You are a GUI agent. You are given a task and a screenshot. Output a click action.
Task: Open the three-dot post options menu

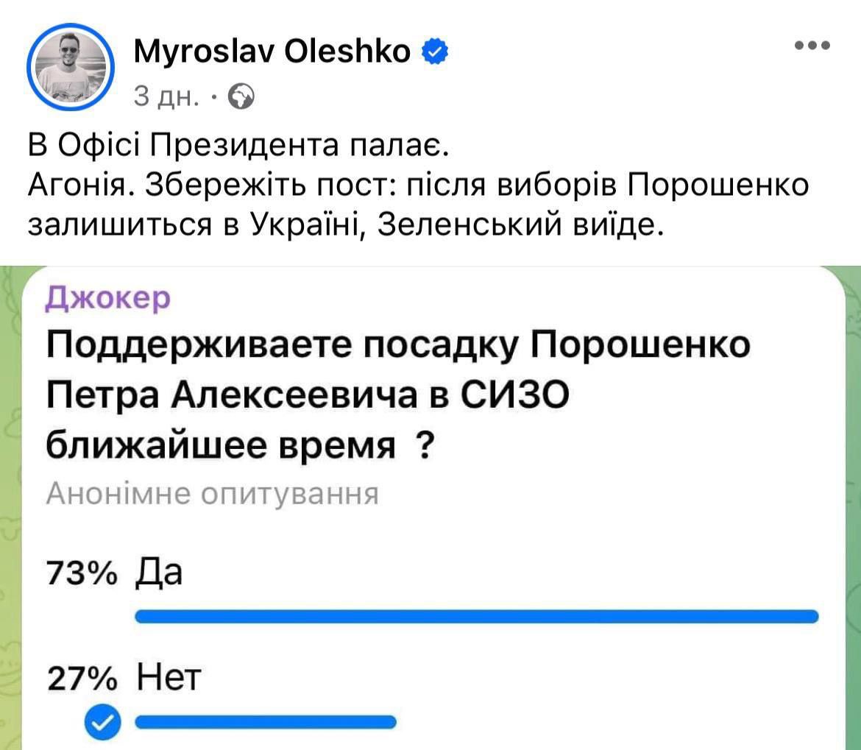812,46
